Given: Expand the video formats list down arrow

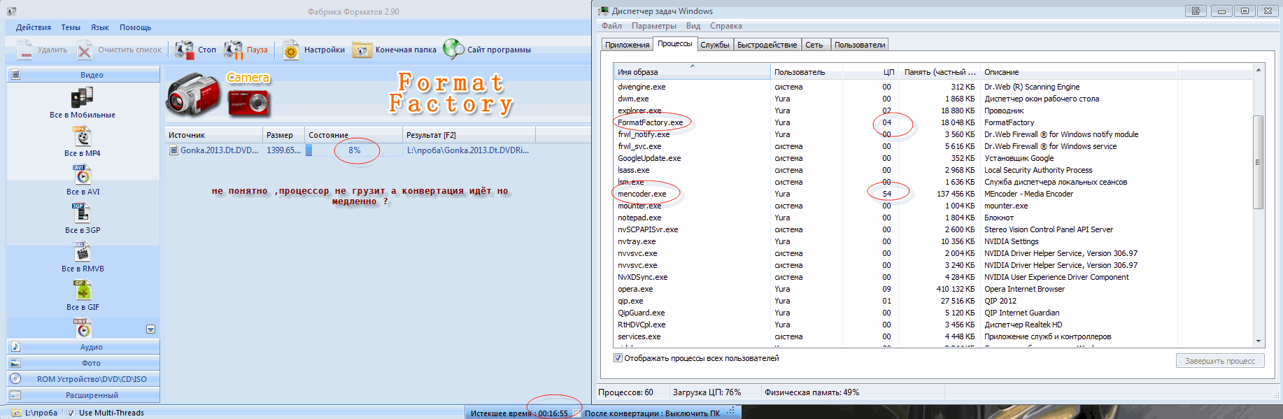Looking at the screenshot, I should point(150,329).
